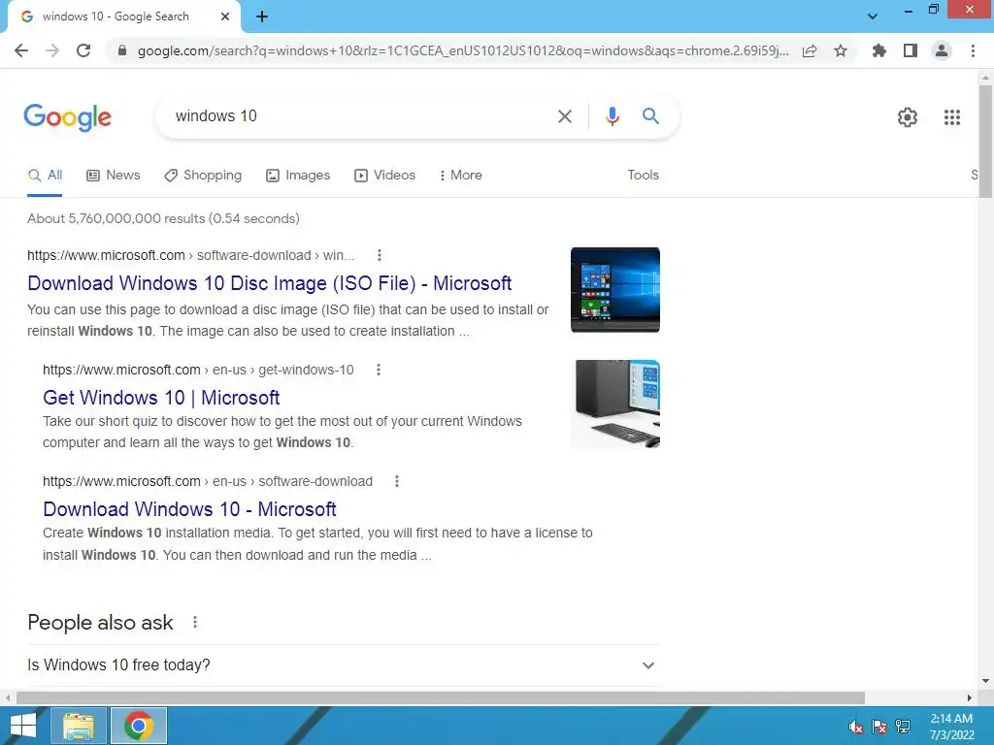Click the scroll down arrow
Screen dimensions: 994x745
(x=985, y=682)
